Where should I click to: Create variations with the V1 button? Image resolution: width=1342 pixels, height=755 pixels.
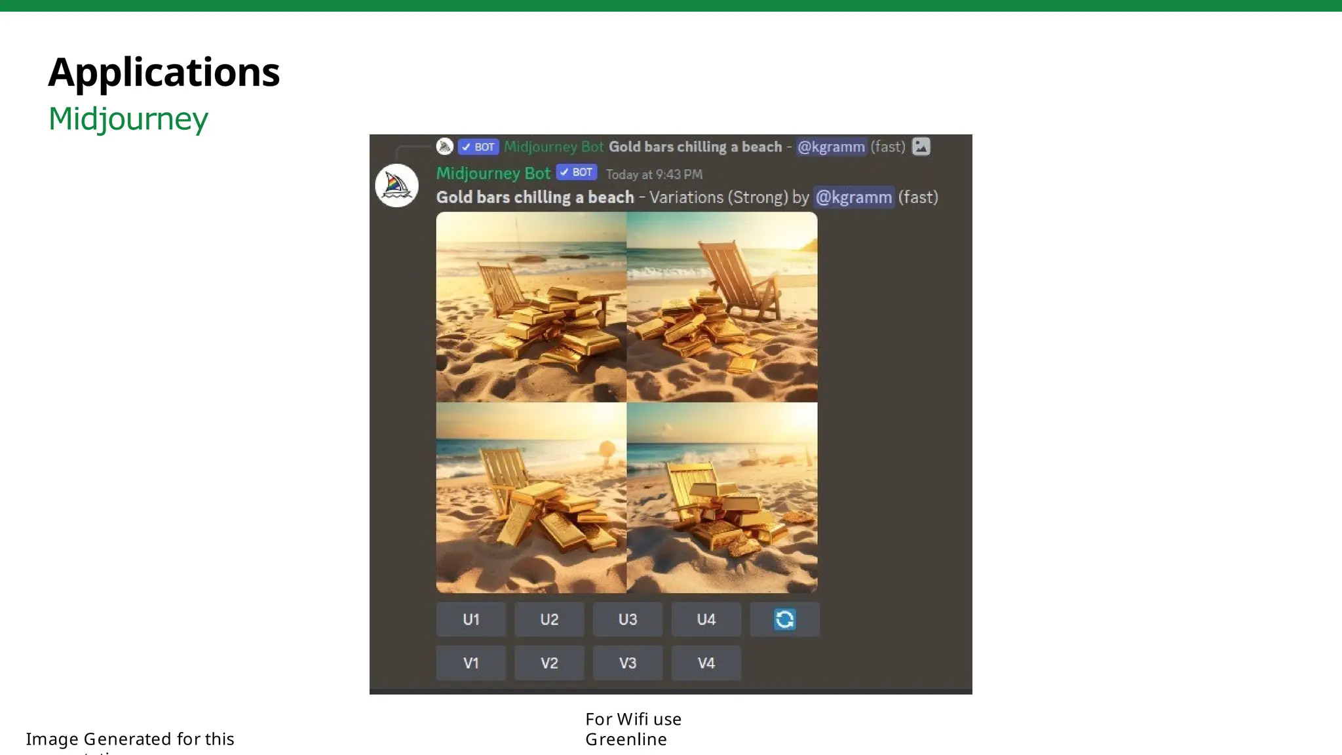click(x=470, y=663)
